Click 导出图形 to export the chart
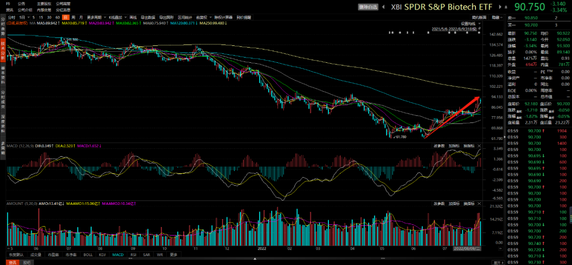Screen dimensions: 572x265 [x=166, y=17]
